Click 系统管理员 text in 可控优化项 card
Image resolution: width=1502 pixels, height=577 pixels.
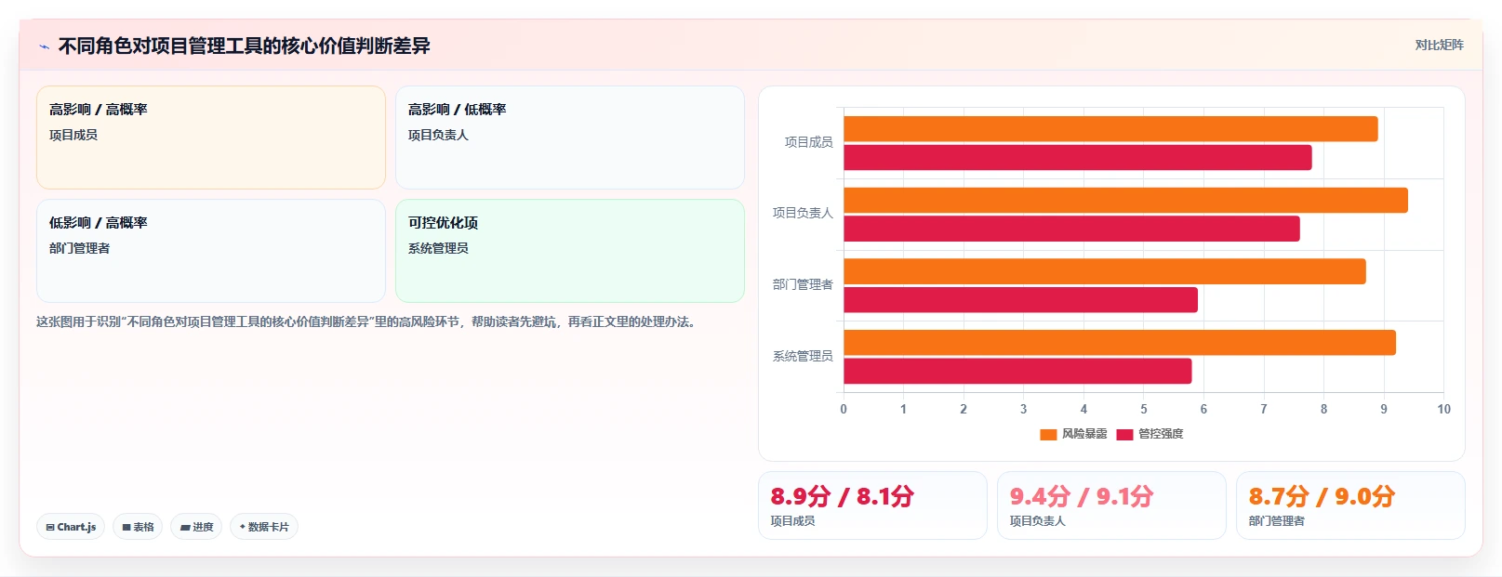(438, 248)
